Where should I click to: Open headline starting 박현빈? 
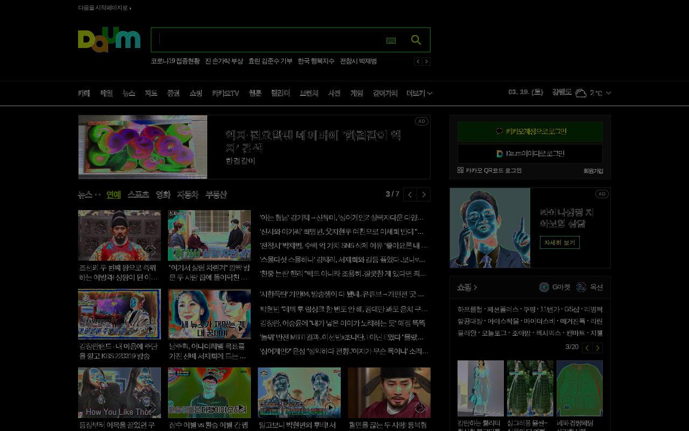point(343,309)
